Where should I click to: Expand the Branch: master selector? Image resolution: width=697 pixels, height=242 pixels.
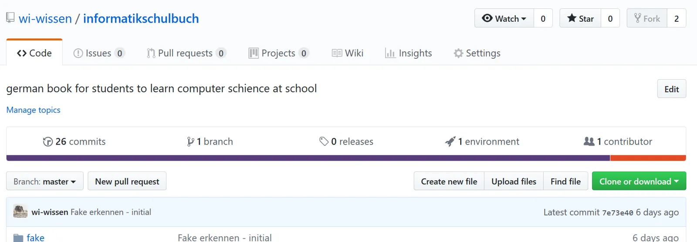click(x=44, y=181)
